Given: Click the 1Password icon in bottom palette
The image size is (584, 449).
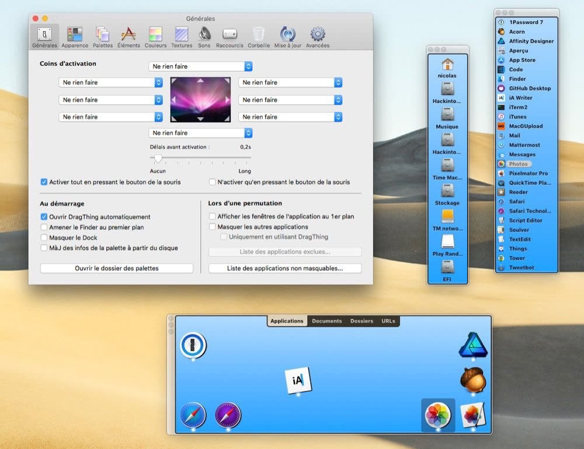Looking at the screenshot, I should point(193,345).
